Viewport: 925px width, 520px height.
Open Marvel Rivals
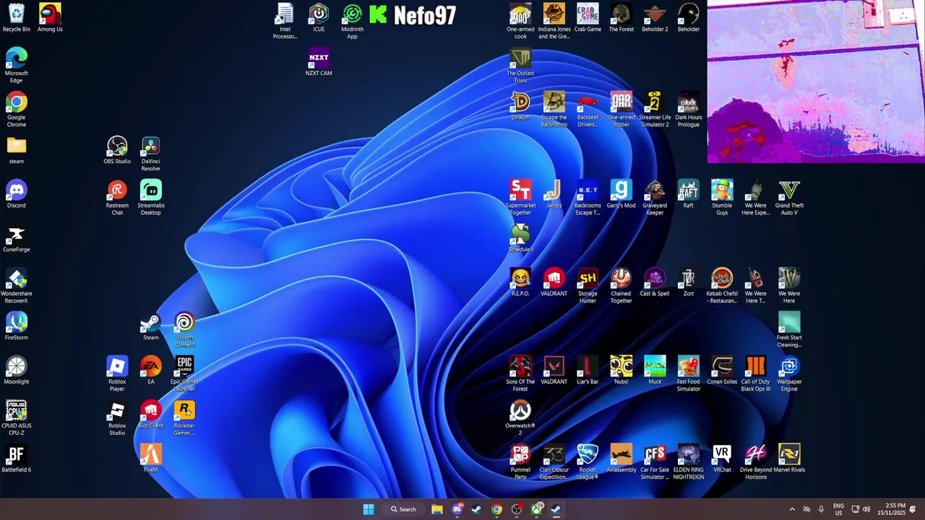(789, 459)
